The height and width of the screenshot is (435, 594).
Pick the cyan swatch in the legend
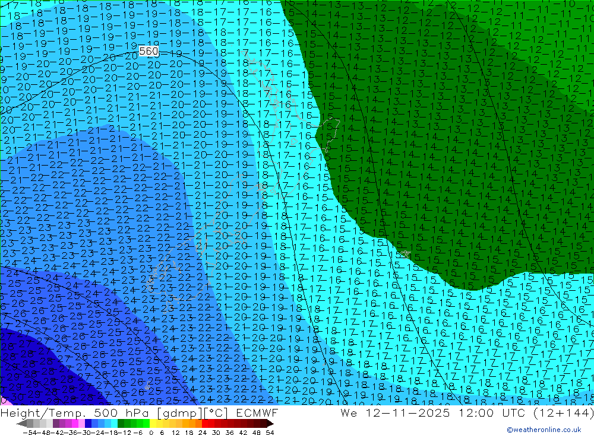[114, 423]
